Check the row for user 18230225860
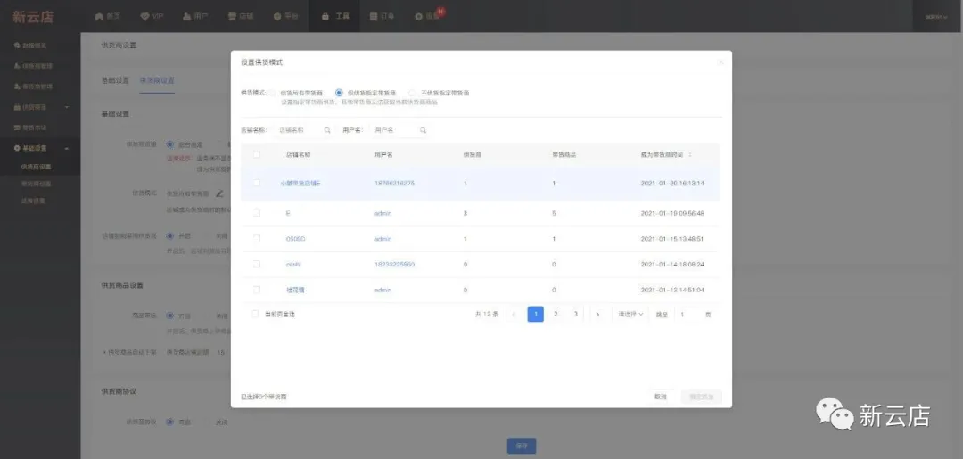Viewport: 963px width, 459px height. pos(256,264)
